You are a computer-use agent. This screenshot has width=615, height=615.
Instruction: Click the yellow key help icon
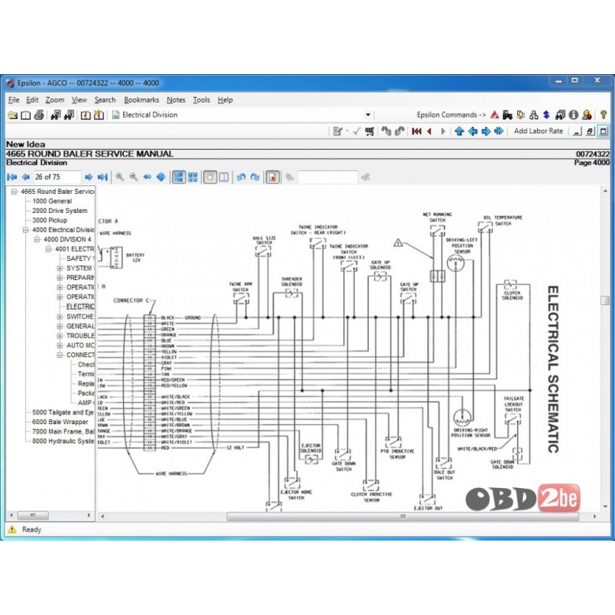[604, 115]
